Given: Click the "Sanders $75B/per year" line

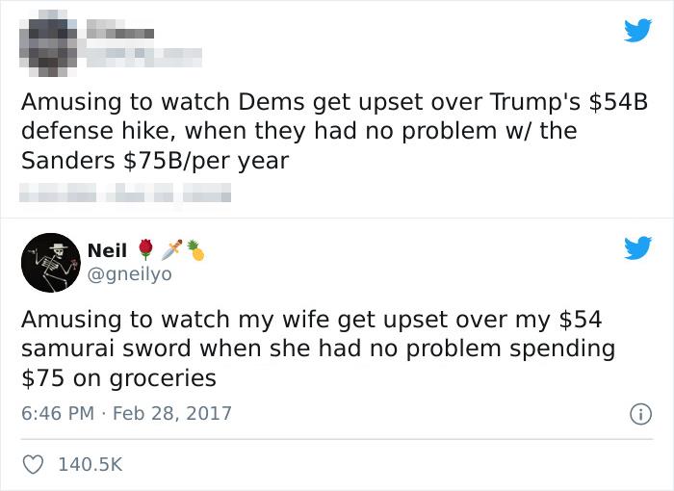Looking at the screenshot, I should point(154,161).
